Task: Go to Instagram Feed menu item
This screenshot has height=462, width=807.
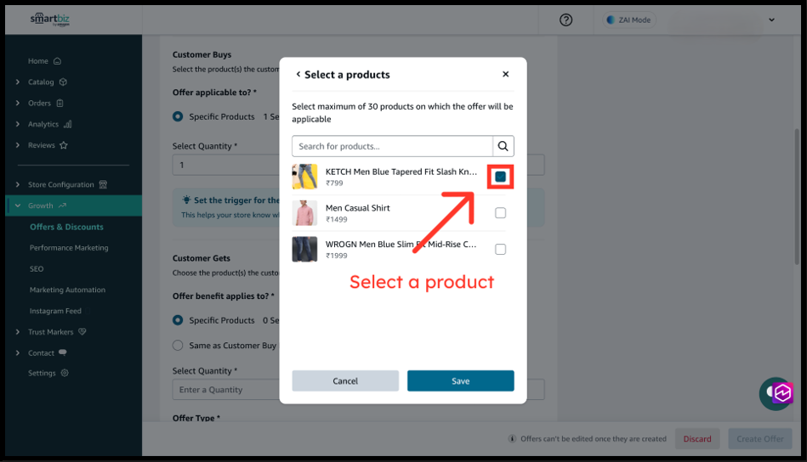Action: pos(55,311)
